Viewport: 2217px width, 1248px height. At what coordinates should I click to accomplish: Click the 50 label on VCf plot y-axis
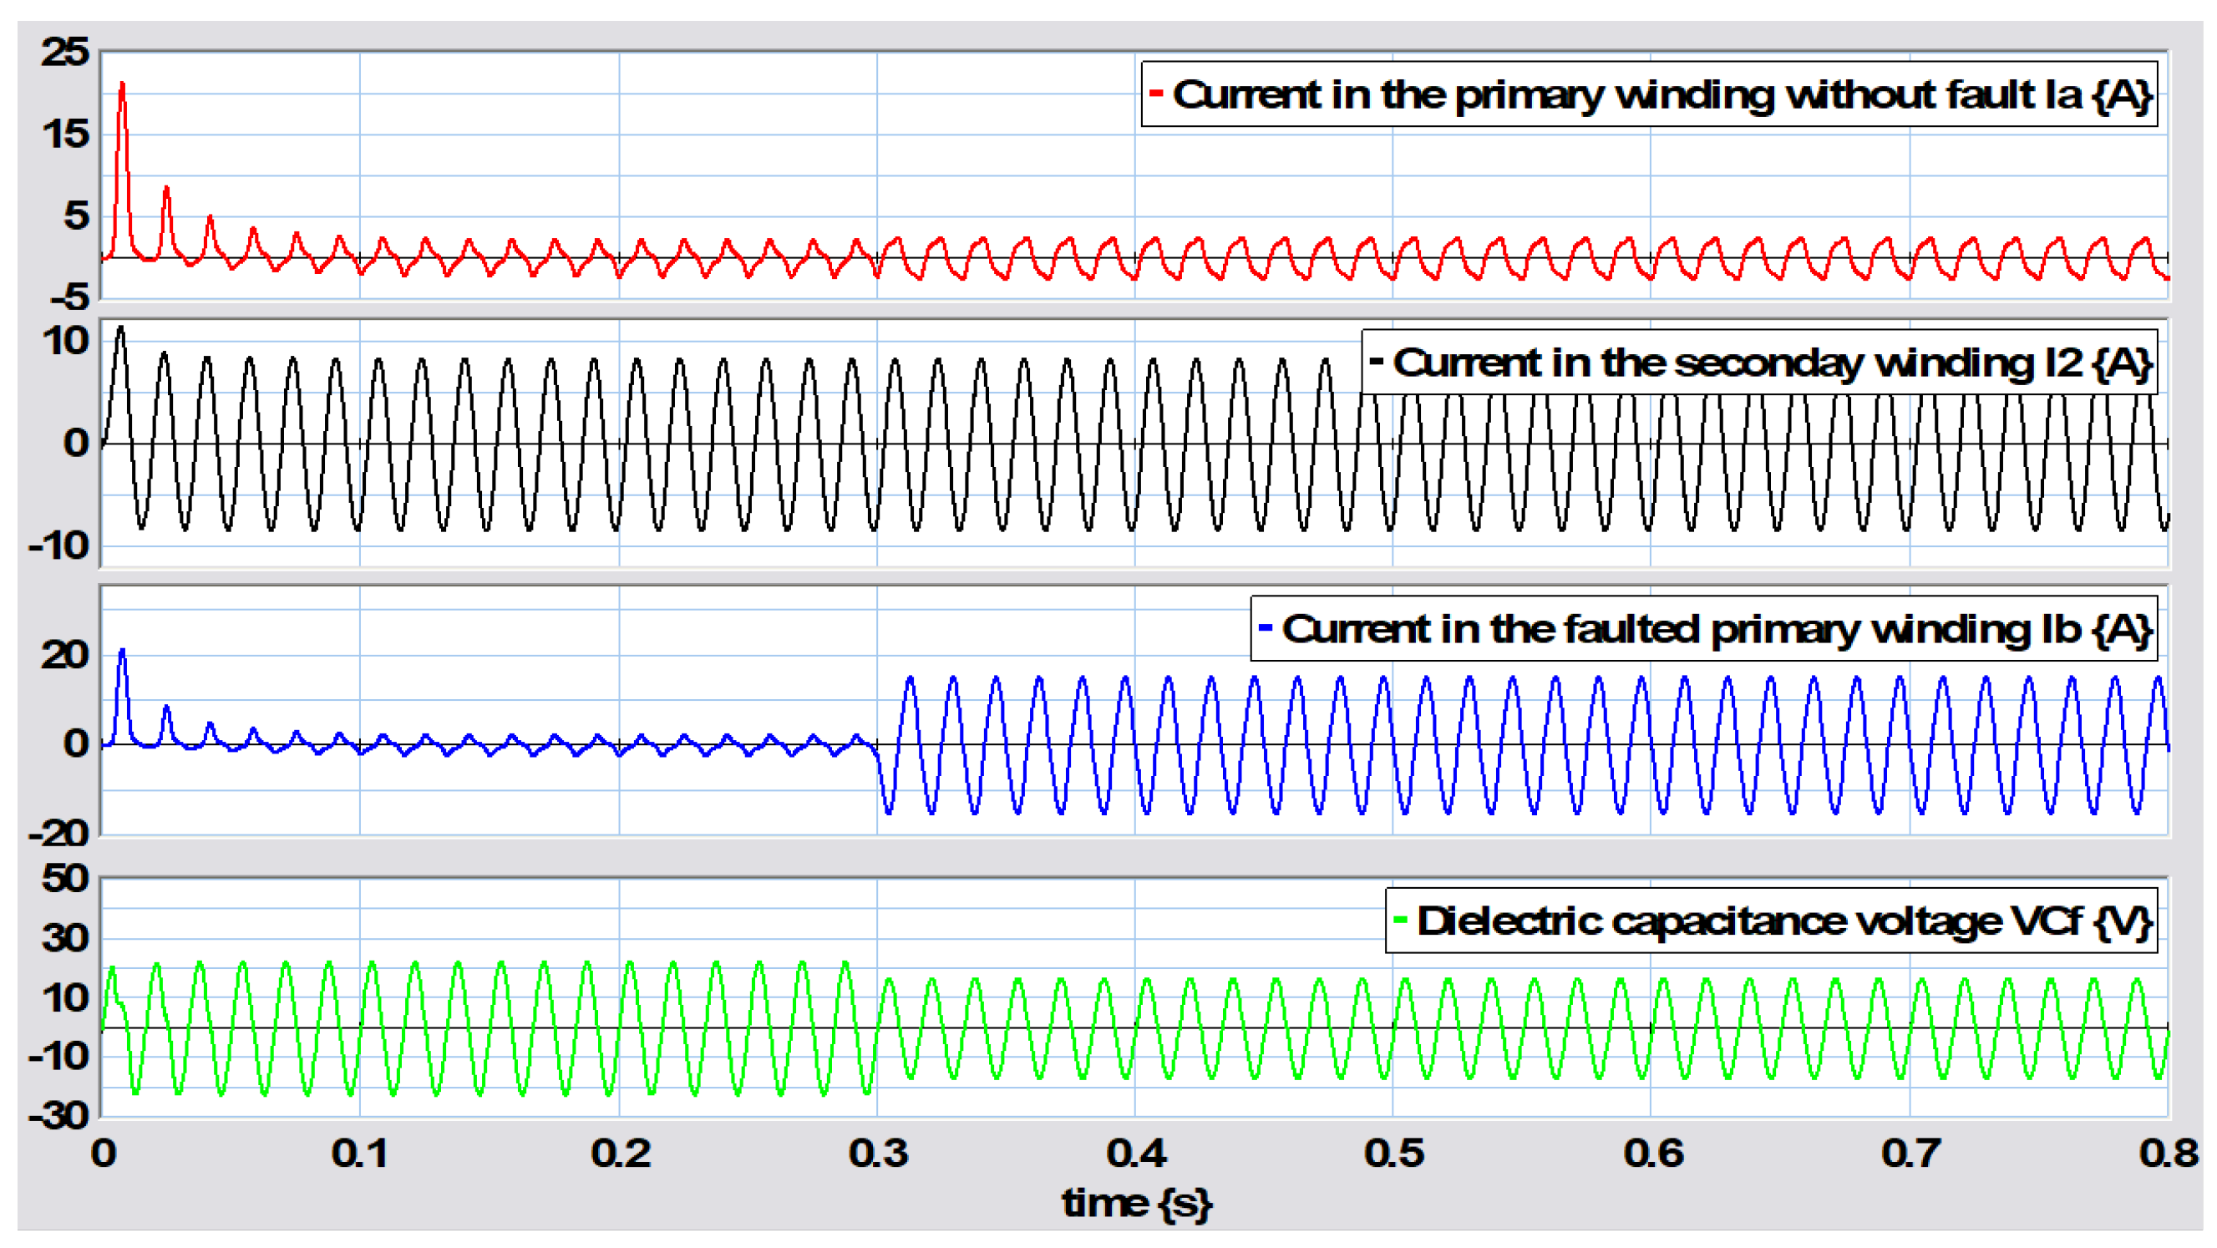pos(65,879)
